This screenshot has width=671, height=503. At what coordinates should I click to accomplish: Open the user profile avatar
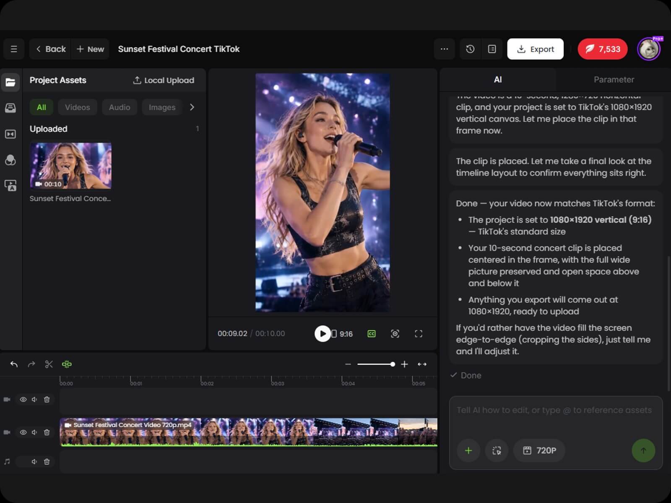649,49
